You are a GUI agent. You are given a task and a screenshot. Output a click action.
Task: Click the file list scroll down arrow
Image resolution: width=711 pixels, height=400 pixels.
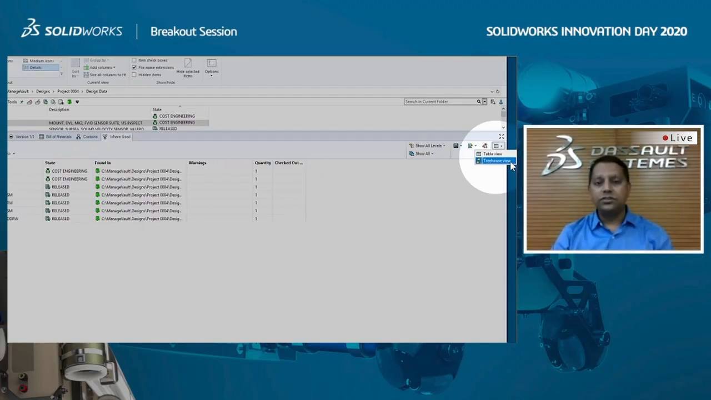pos(503,128)
